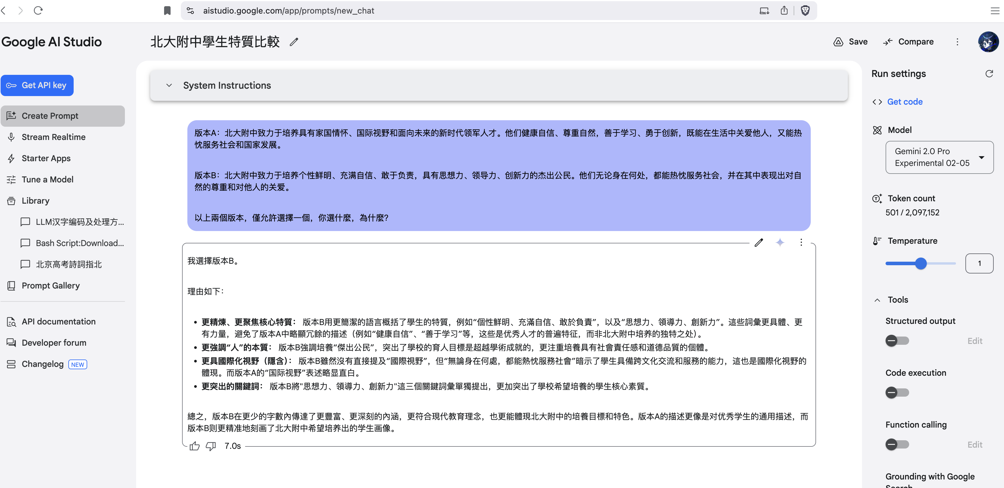1004x488 pixels.
Task: Collapse the Tools section
Action: tap(877, 299)
